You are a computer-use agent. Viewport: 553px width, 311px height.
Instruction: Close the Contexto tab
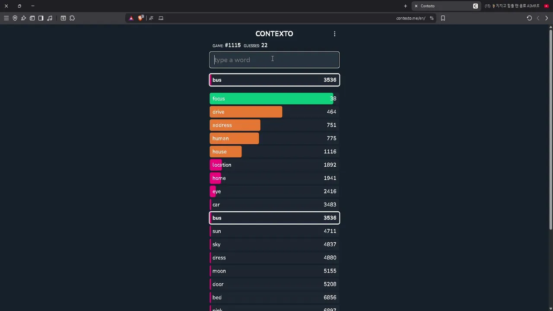tap(416, 6)
